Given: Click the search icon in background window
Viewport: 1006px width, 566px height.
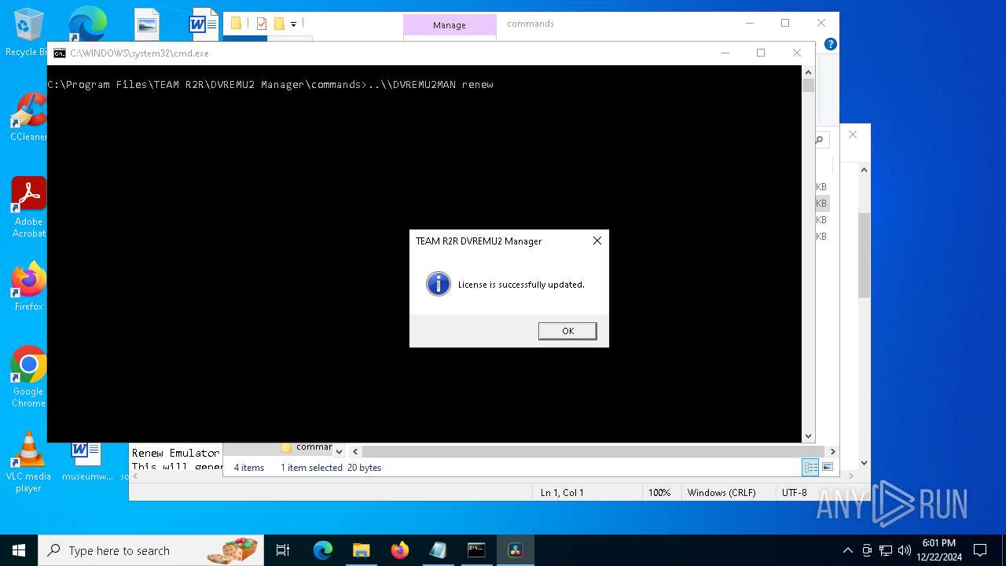Looking at the screenshot, I should 819,140.
